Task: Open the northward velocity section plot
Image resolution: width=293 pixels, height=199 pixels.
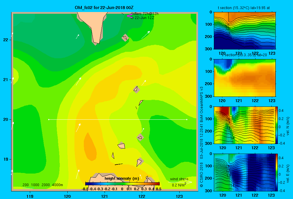Action: coord(245,125)
